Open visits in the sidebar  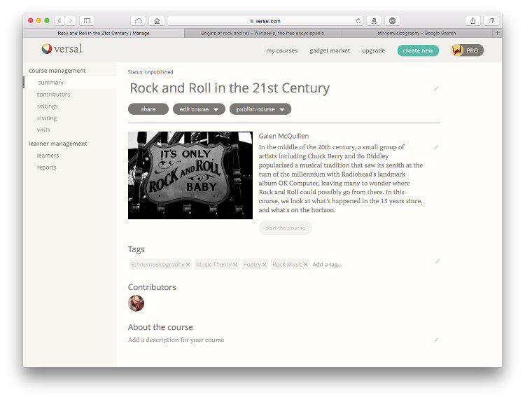coord(43,130)
